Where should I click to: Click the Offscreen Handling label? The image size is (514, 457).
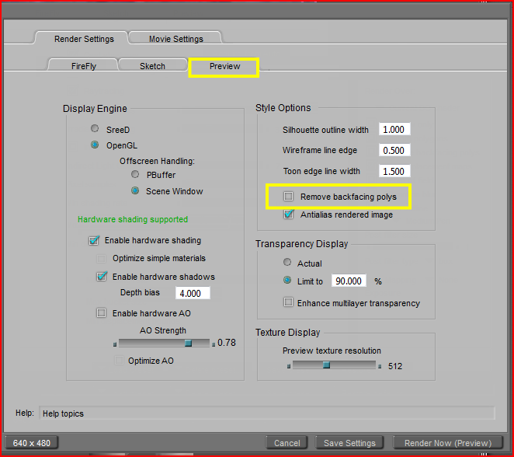(157, 161)
